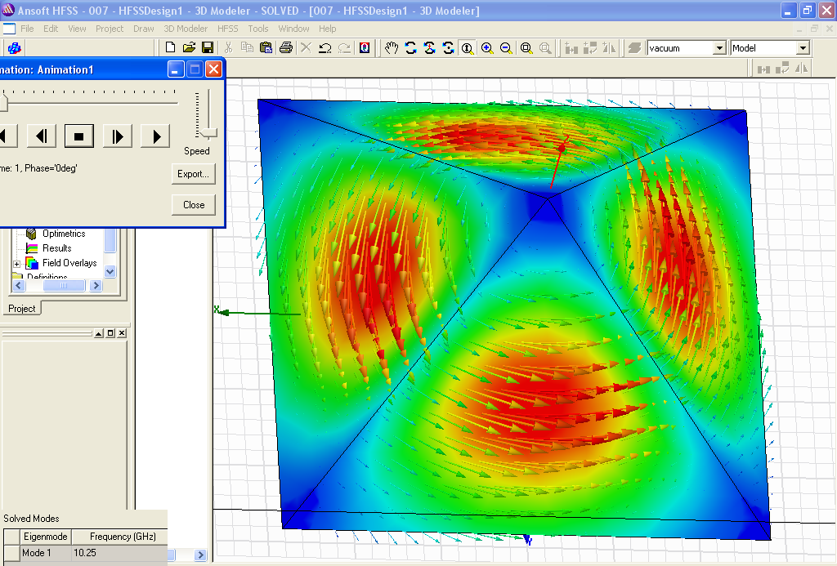The image size is (837, 566).
Task: Click Close in the Animation dialog
Action: [x=193, y=205]
